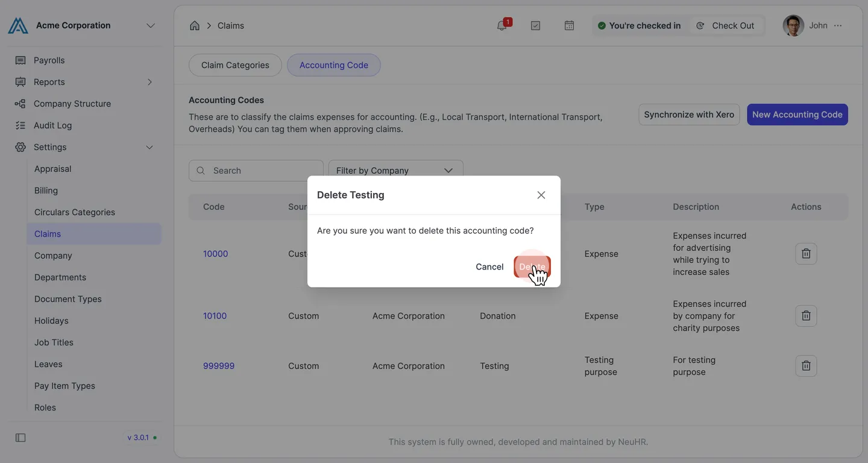Open the user options ellipsis next to John

coord(838,25)
